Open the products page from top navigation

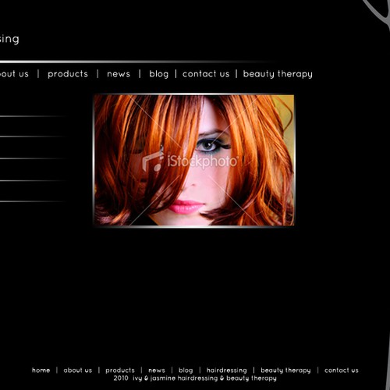pyautogui.click(x=68, y=74)
